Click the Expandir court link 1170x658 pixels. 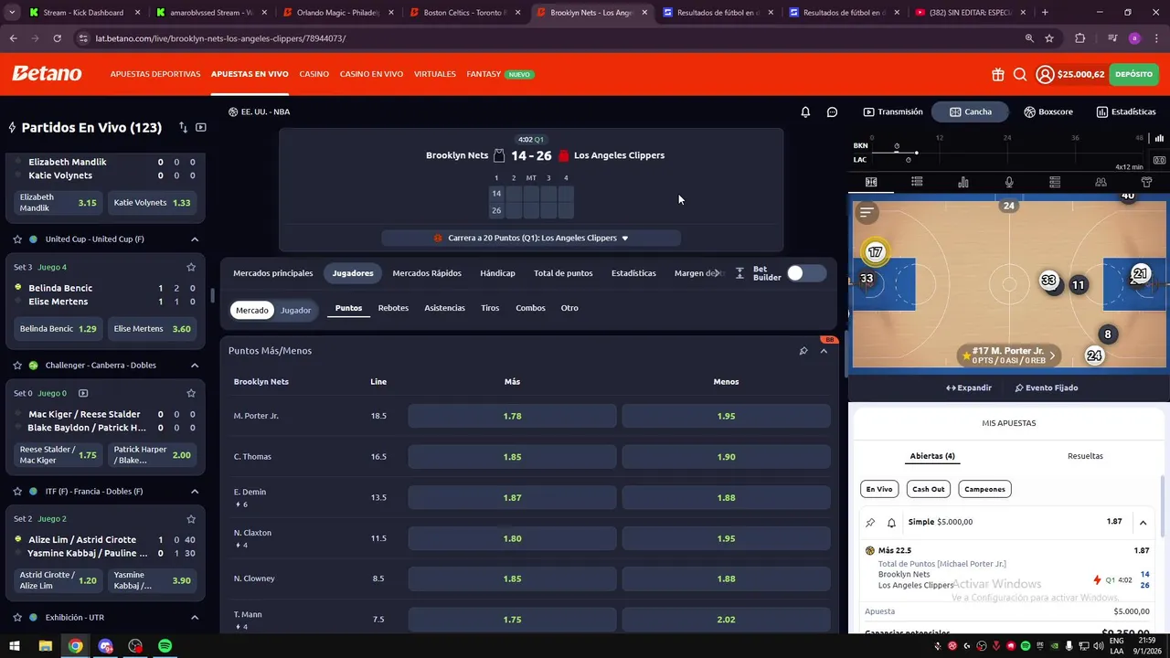click(x=969, y=387)
